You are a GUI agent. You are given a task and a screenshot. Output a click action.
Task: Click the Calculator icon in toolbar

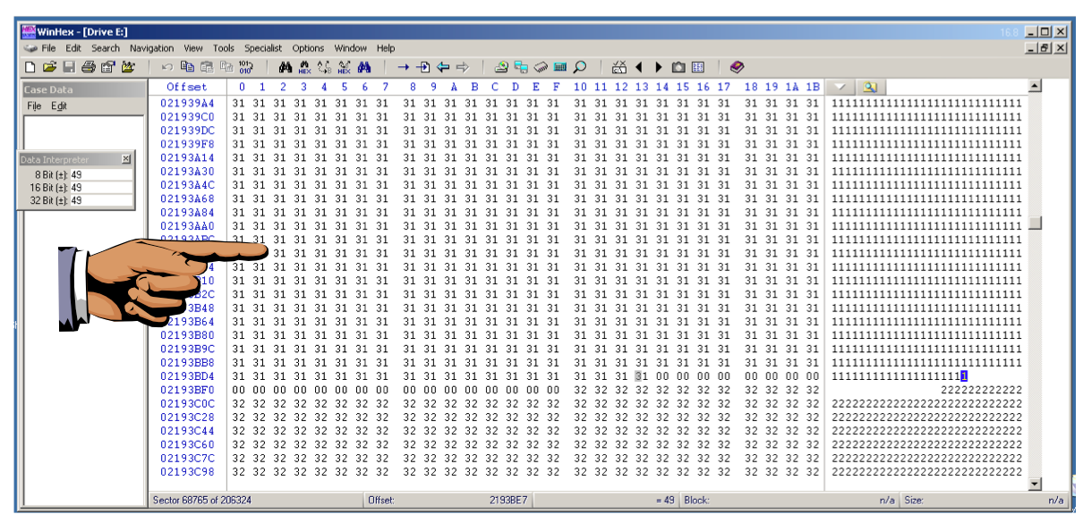pyautogui.click(x=560, y=67)
